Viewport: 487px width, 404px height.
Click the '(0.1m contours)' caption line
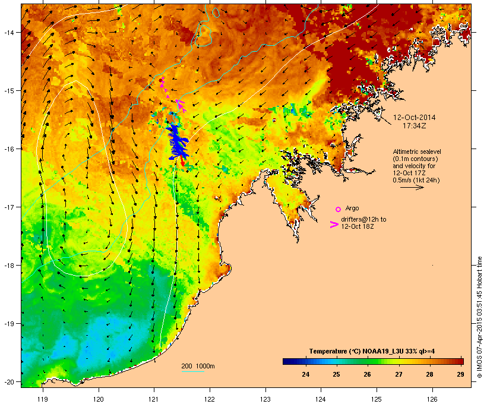(415, 159)
